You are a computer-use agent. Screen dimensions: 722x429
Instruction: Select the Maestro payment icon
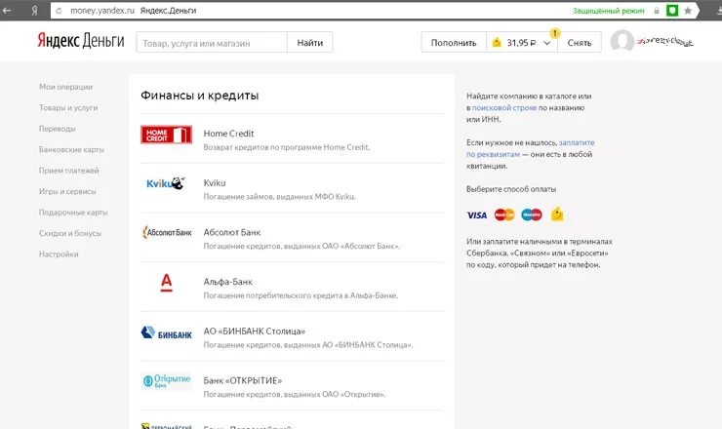tap(532, 214)
